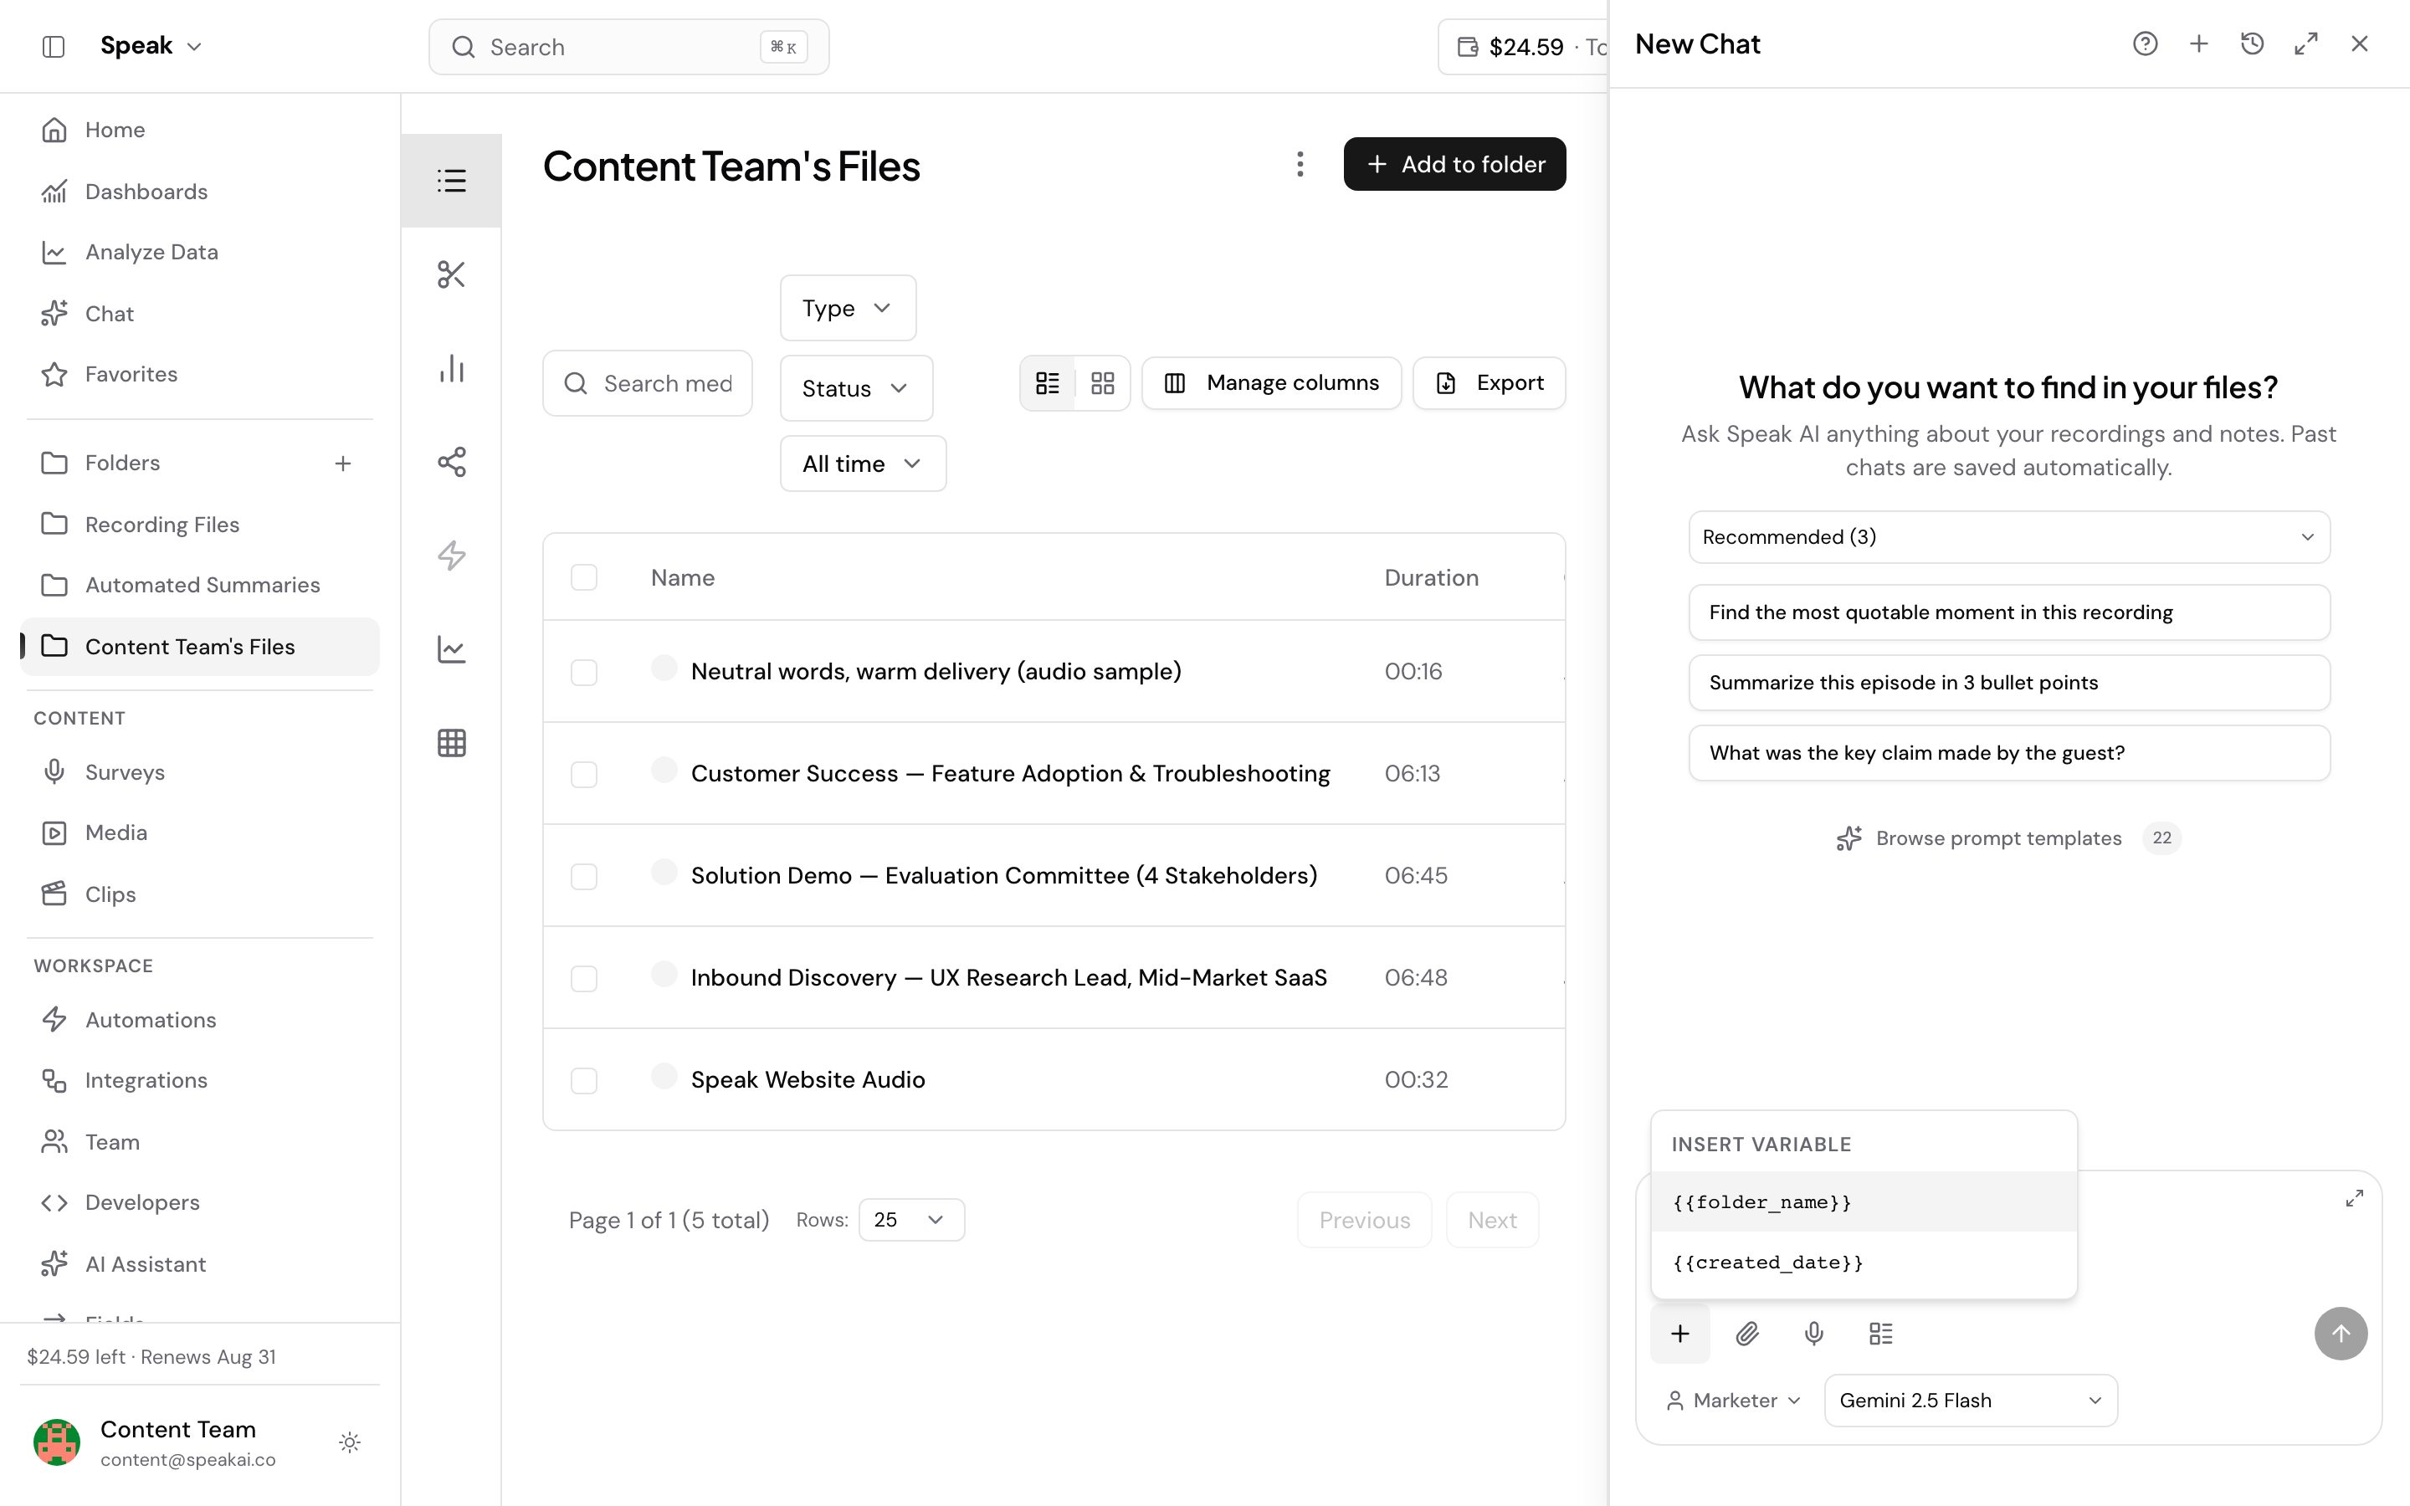Open Integrations in workspace section
The height and width of the screenshot is (1506, 2410).
pyautogui.click(x=199, y=1081)
